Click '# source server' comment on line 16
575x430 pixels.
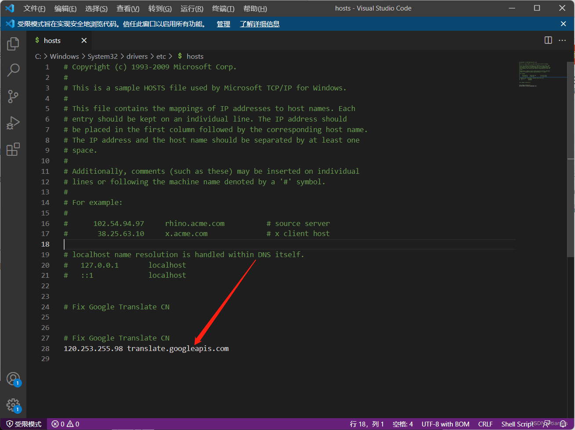[298, 223]
